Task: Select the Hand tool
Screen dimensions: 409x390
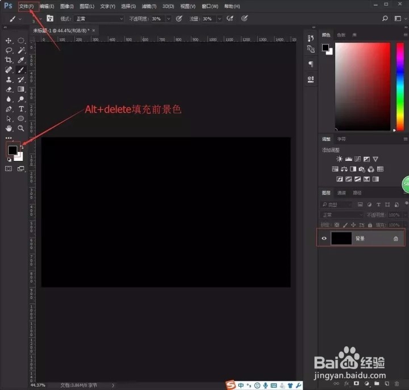Action: [x=9, y=128]
